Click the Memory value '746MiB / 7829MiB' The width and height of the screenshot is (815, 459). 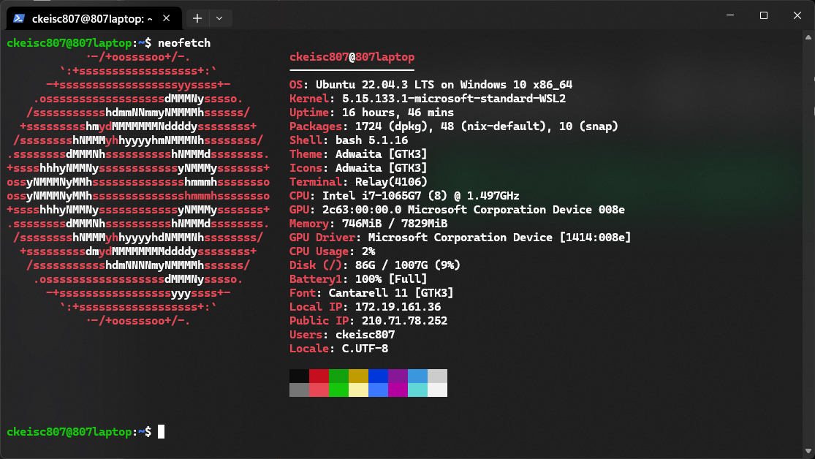coord(395,224)
